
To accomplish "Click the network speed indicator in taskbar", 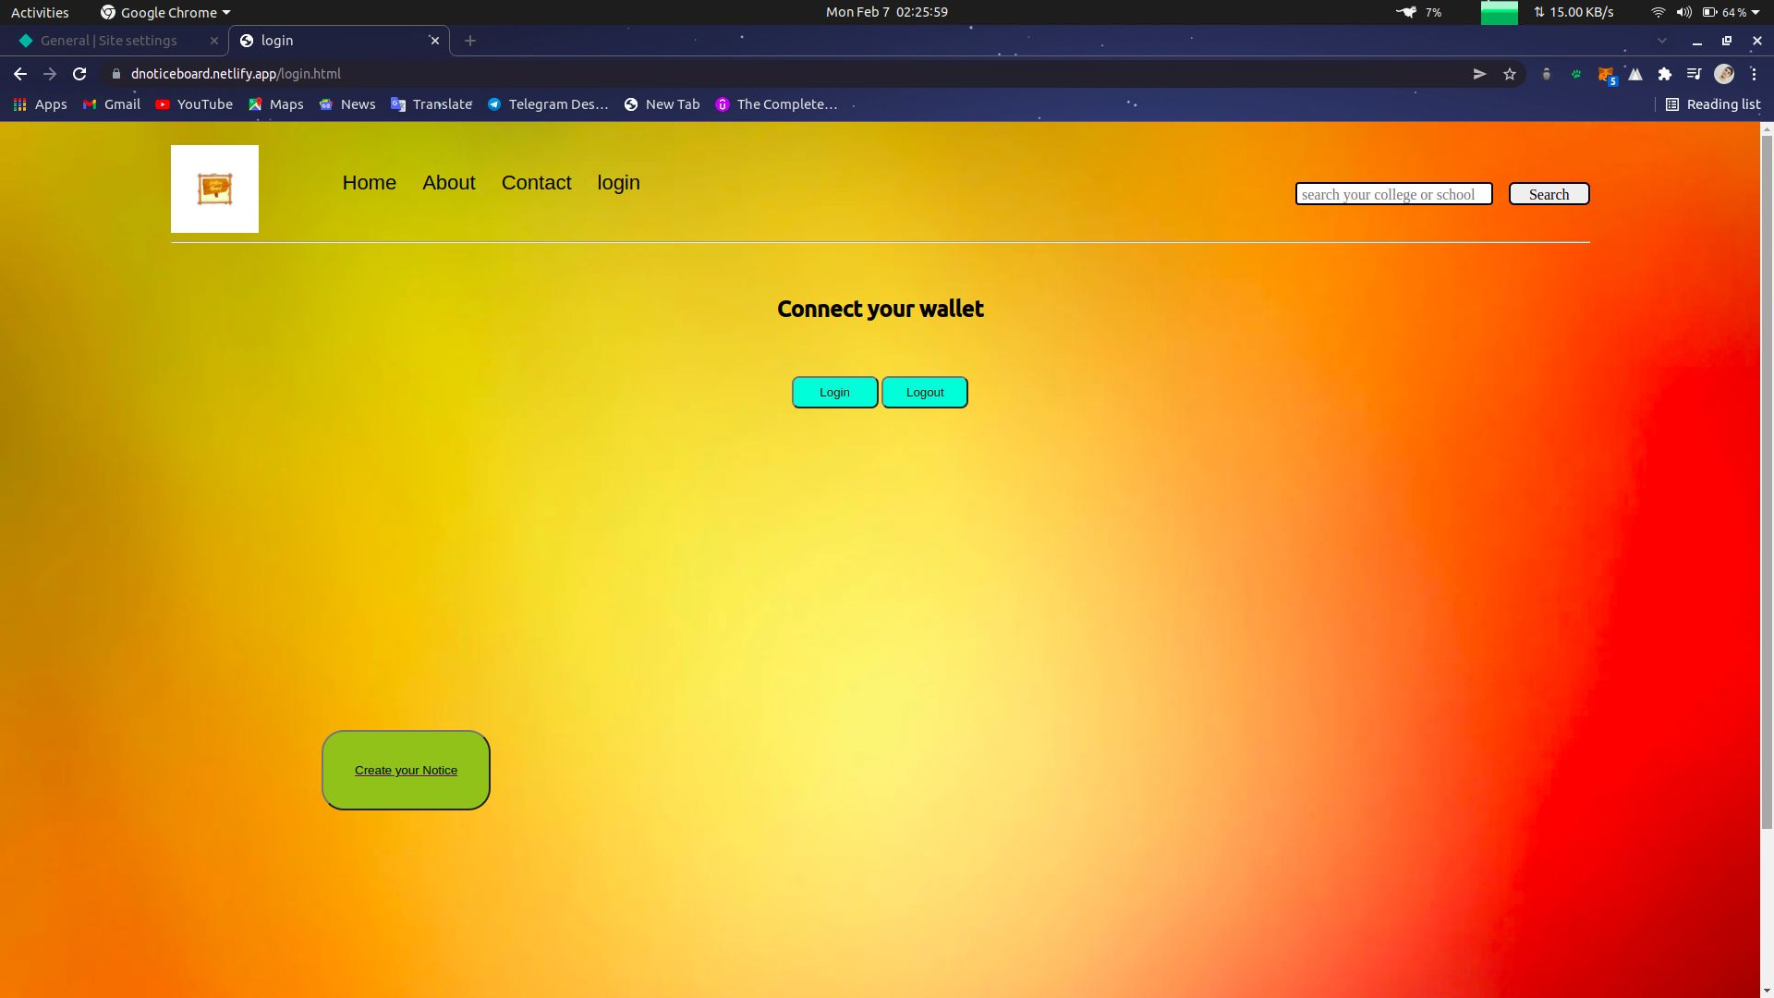I will coord(1578,12).
